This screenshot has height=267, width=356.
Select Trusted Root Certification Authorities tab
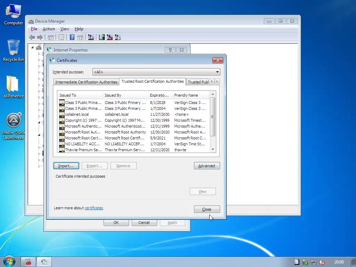click(152, 81)
